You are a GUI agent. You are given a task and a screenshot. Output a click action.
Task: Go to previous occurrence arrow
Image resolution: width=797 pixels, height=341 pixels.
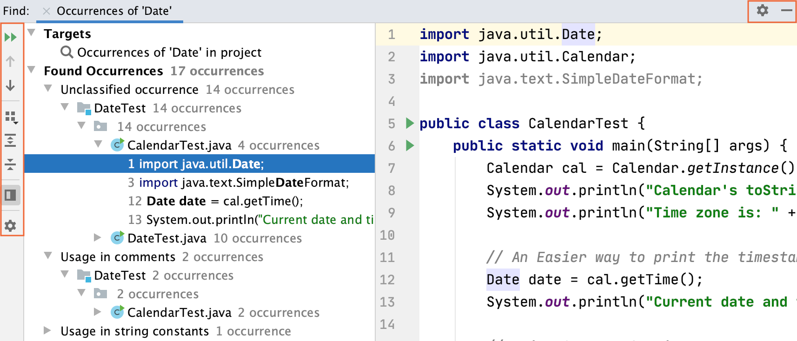tap(10, 61)
